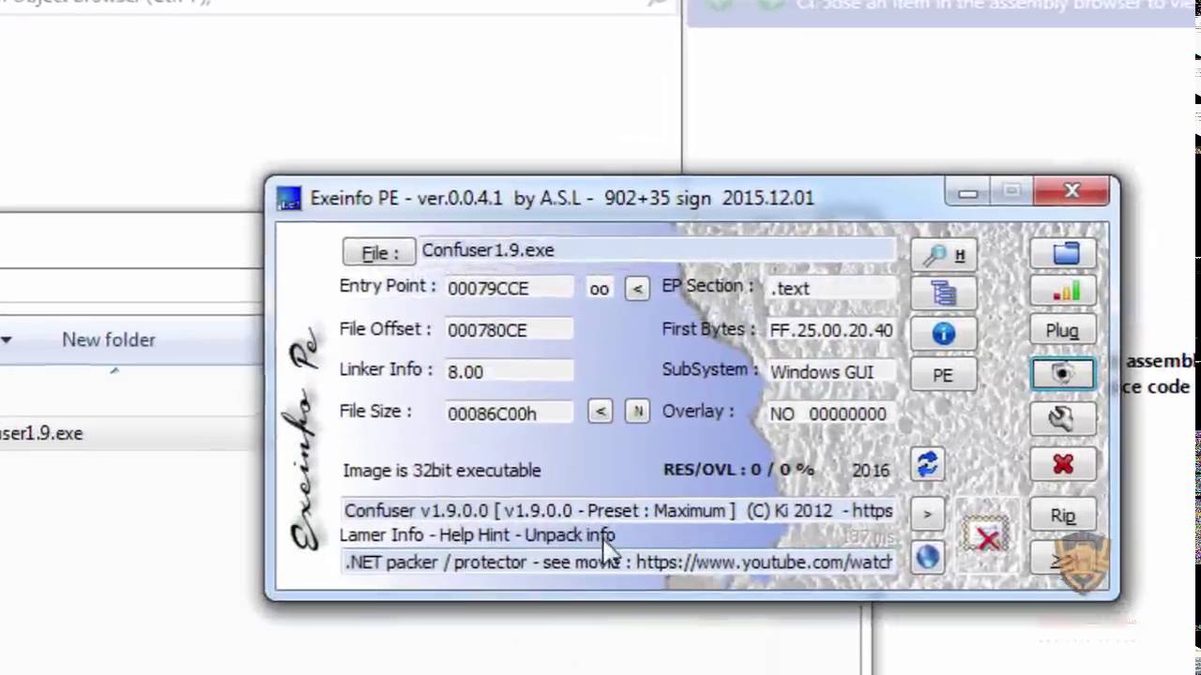Click the Exeinfo PE title bar icon
Viewport: 1201px width, 675px height.
[289, 198]
